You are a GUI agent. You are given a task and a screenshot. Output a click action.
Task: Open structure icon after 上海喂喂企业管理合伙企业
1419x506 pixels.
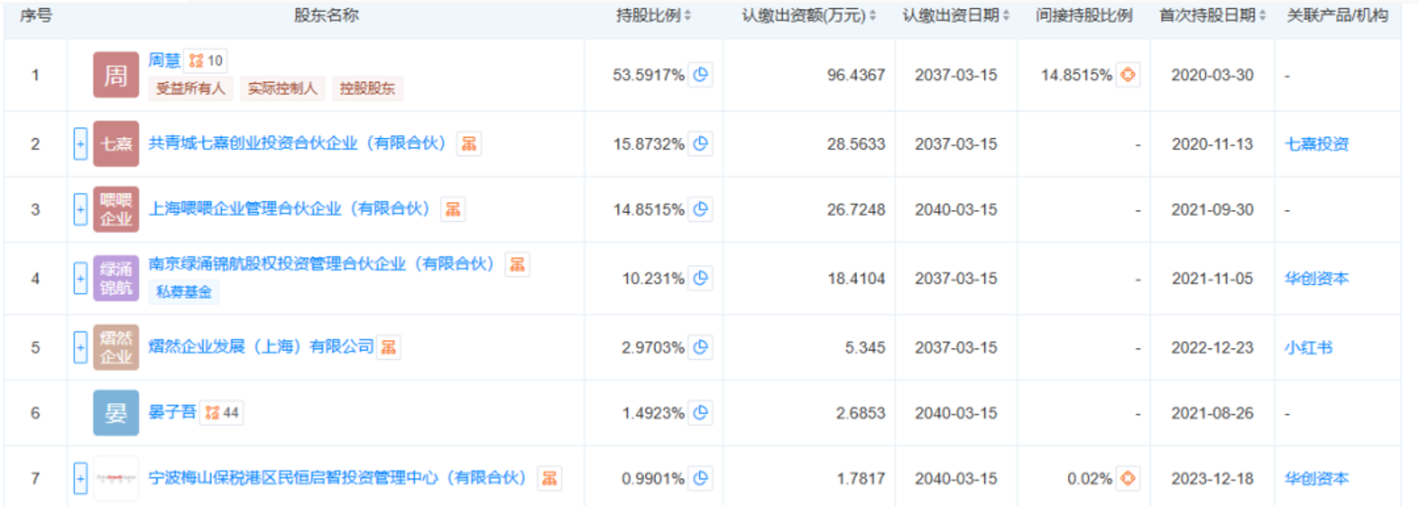point(453,209)
